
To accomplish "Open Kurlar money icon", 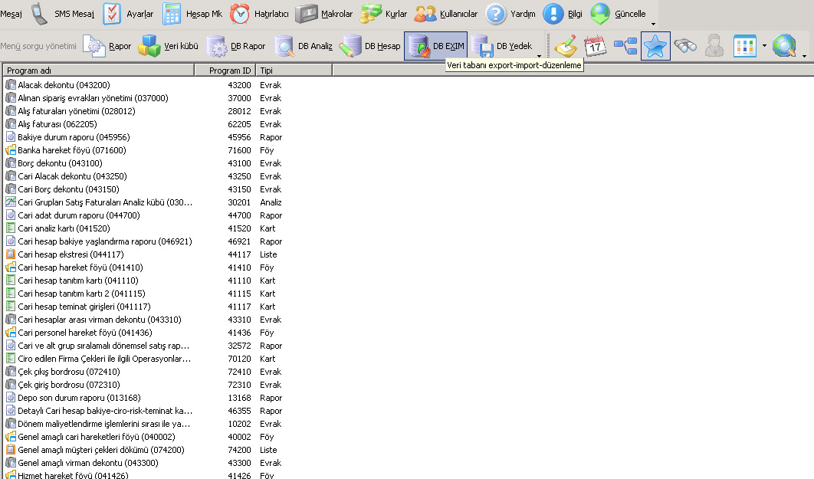I will pos(371,14).
